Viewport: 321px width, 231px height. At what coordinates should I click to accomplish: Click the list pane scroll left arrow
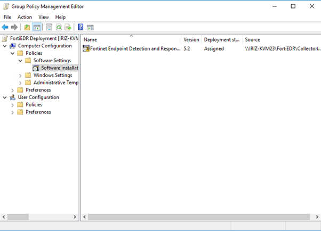pos(84,217)
